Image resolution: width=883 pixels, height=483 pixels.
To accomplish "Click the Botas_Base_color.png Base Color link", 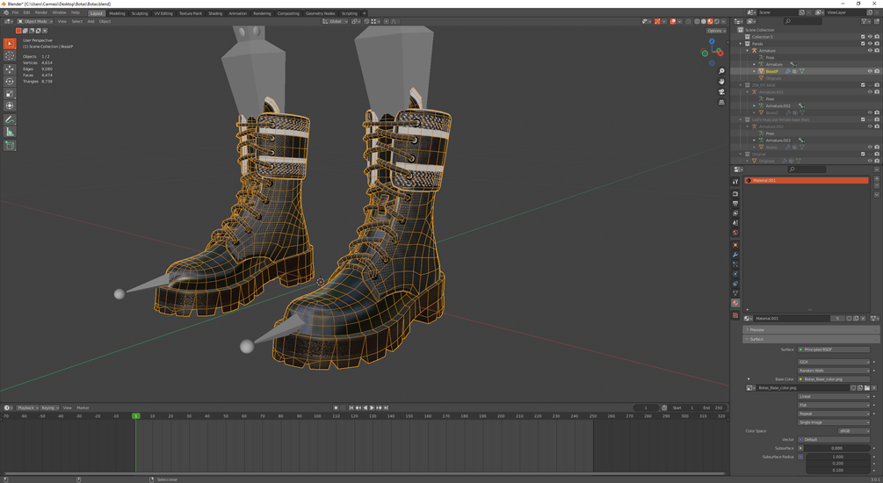I will [834, 378].
